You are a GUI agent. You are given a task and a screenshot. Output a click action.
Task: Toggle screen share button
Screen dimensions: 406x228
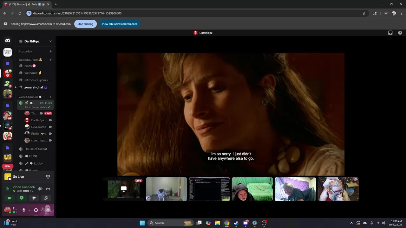(22, 198)
